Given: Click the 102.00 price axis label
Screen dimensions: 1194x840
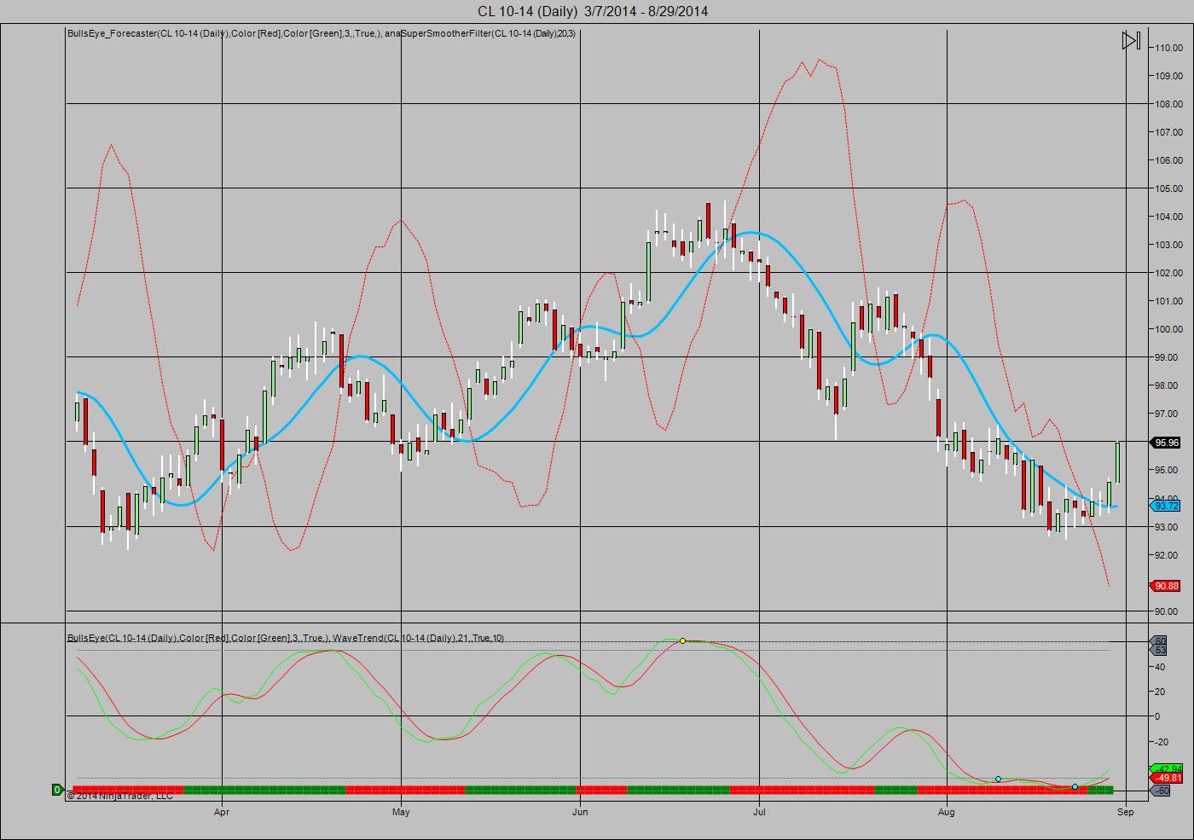Looking at the screenshot, I should point(1168,273).
